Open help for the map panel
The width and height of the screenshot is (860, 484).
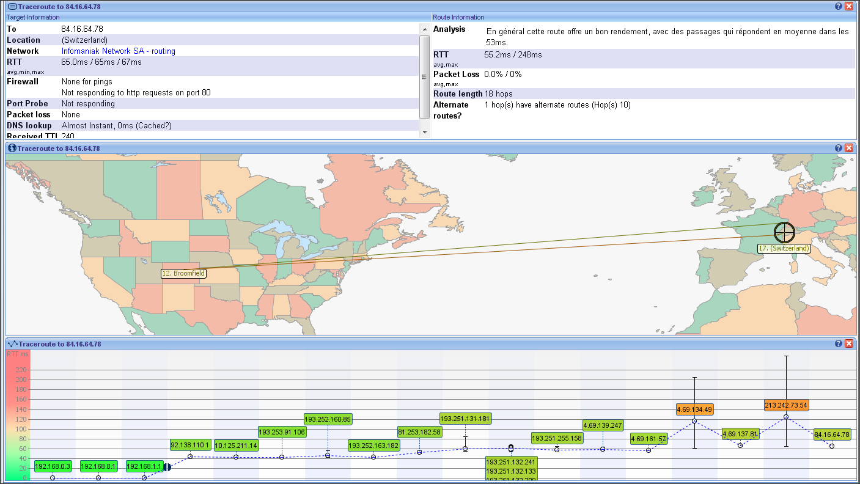(839, 148)
